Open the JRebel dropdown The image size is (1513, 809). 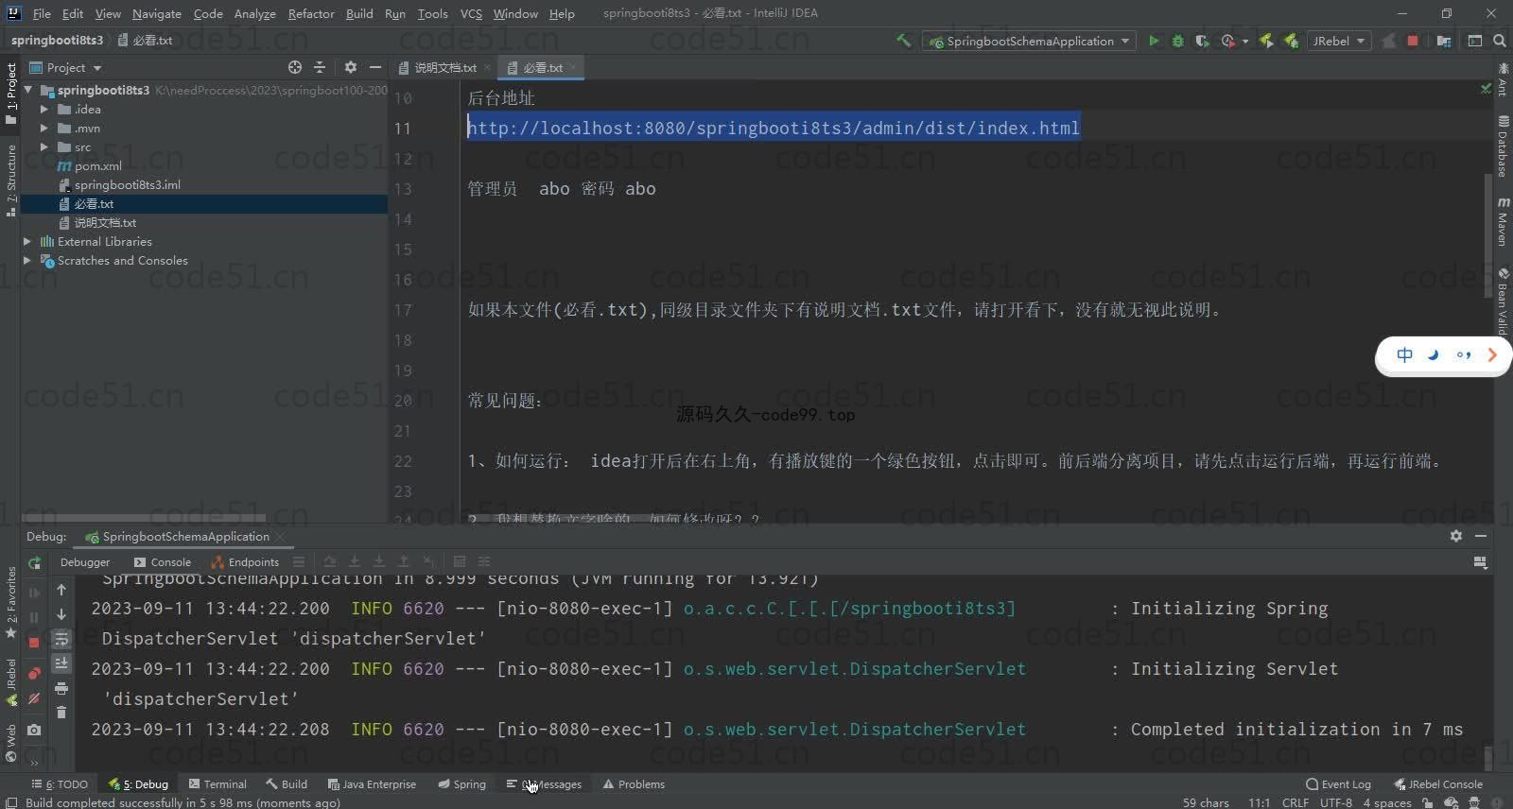point(1339,41)
